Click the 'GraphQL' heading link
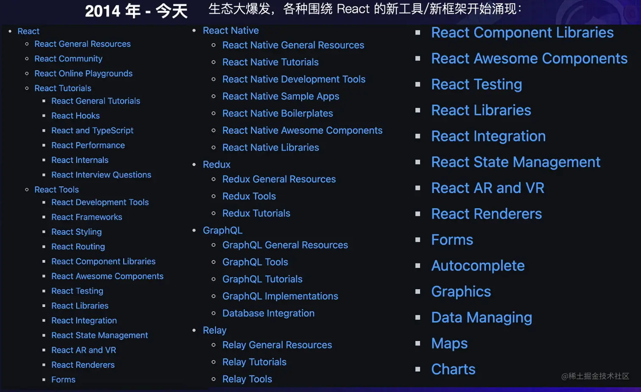 tap(222, 231)
